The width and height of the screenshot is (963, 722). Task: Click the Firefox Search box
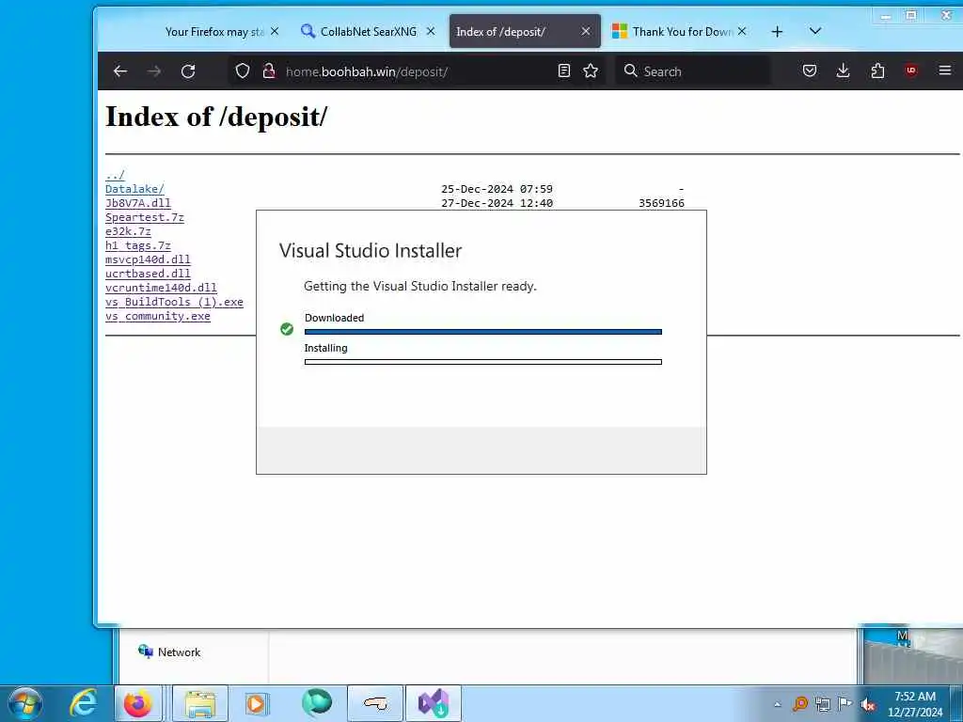tap(693, 71)
